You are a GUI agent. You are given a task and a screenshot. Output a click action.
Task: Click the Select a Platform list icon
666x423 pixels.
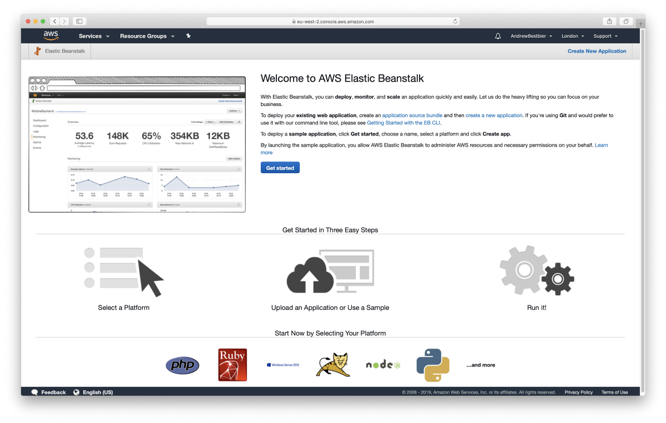point(124,271)
